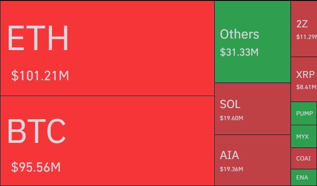The width and height of the screenshot is (317, 186).
Task: Click the $8.41M value under XRP
Action: click(306, 87)
